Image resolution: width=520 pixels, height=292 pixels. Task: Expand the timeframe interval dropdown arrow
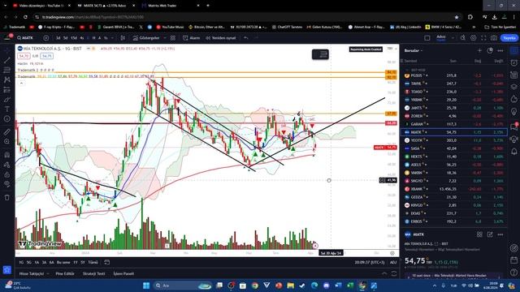pyautogui.click(x=112, y=38)
